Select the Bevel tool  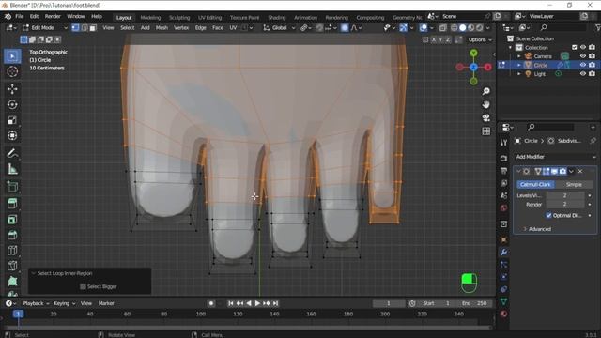pos(12,235)
